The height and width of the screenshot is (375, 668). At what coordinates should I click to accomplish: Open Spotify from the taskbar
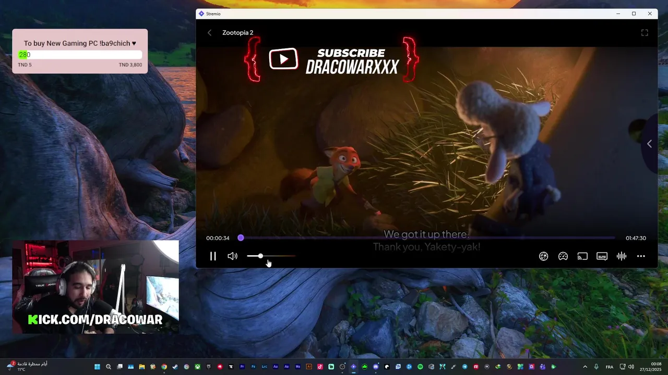pyautogui.click(x=420, y=367)
